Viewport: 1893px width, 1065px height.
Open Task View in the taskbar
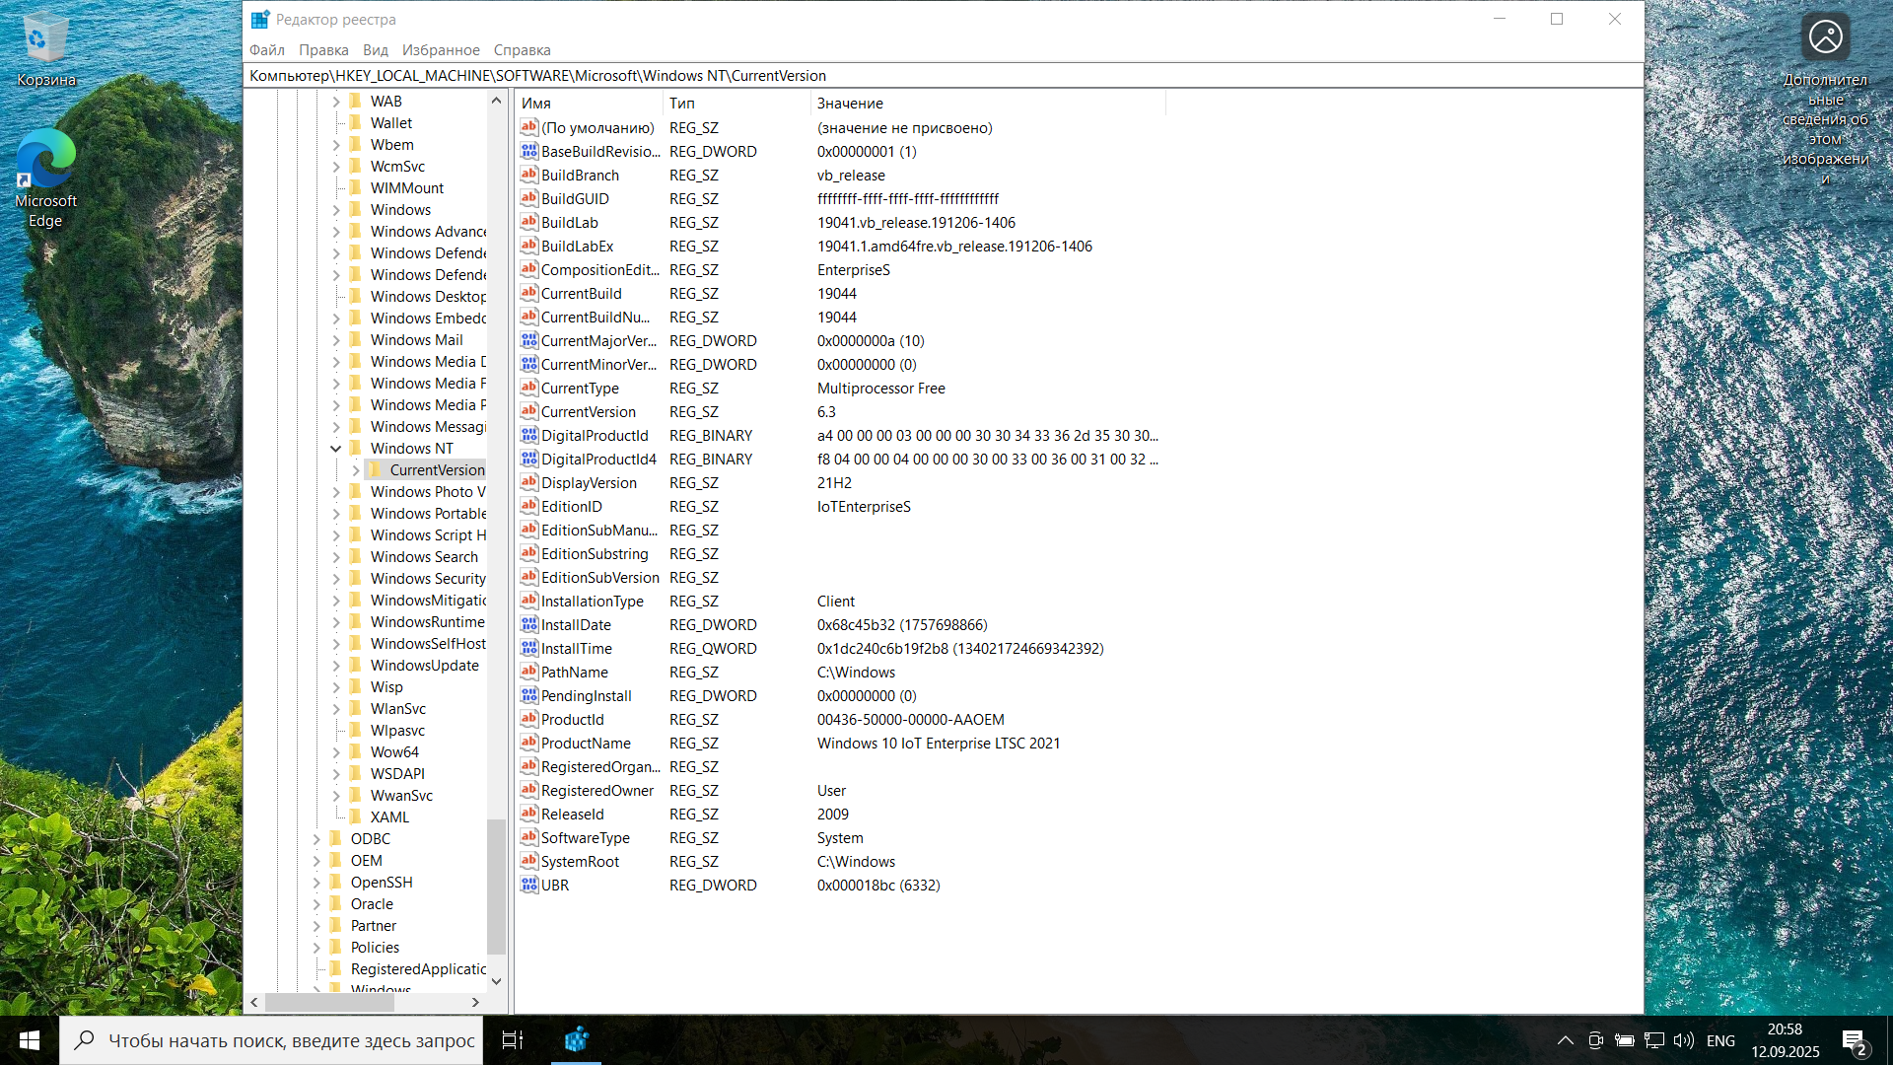[513, 1039]
